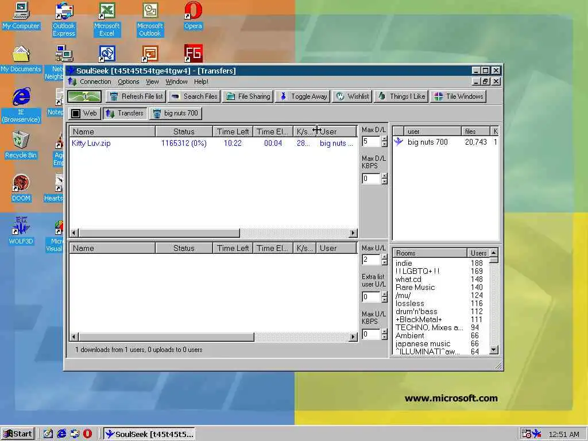Screen dimensions: 588x441
Task: Open Things I Like
Action: coord(401,96)
